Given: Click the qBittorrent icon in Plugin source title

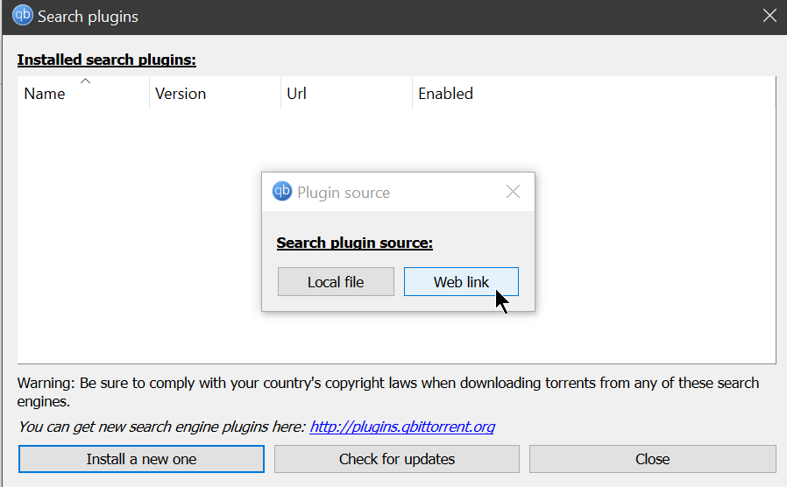Looking at the screenshot, I should pos(282,191).
